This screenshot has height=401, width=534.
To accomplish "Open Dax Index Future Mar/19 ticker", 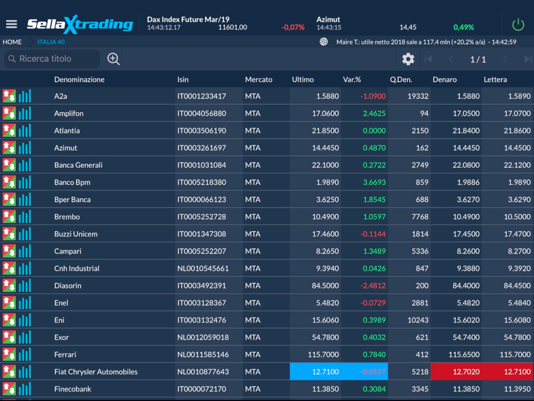I will (226, 23).
